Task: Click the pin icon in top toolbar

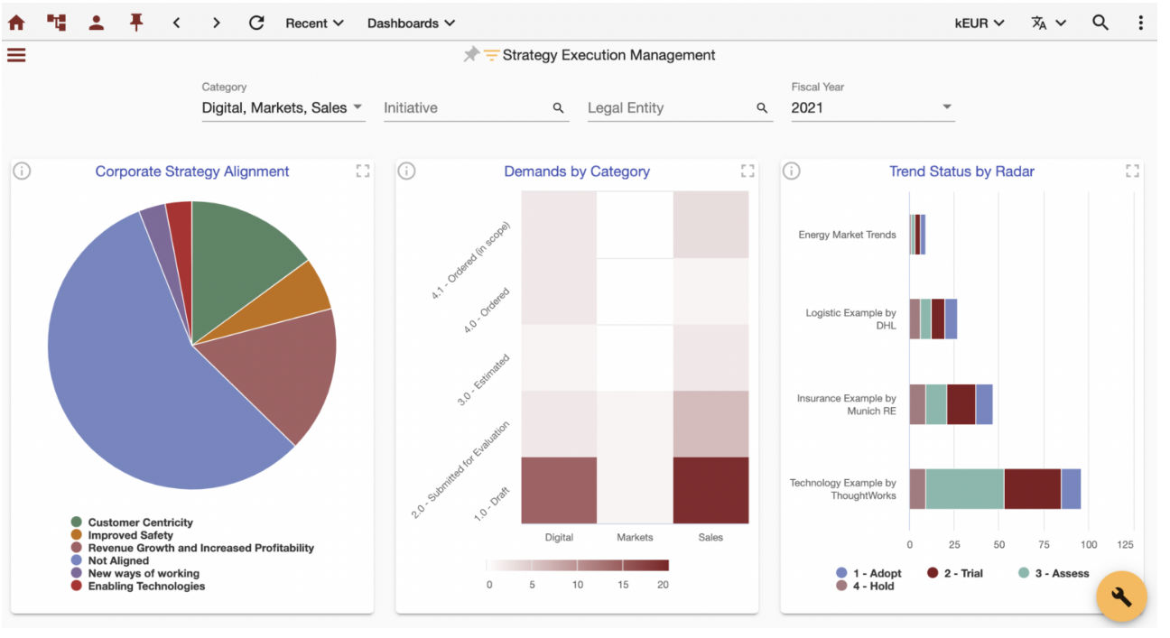Action: 136,23
